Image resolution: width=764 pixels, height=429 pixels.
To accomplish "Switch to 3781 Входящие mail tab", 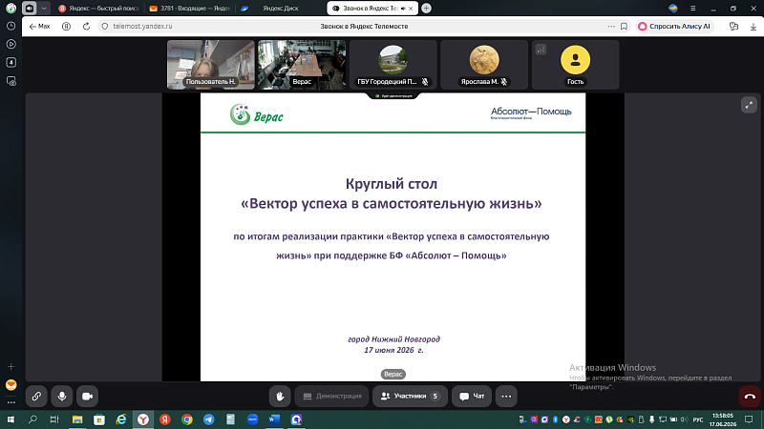I will tap(190, 9).
